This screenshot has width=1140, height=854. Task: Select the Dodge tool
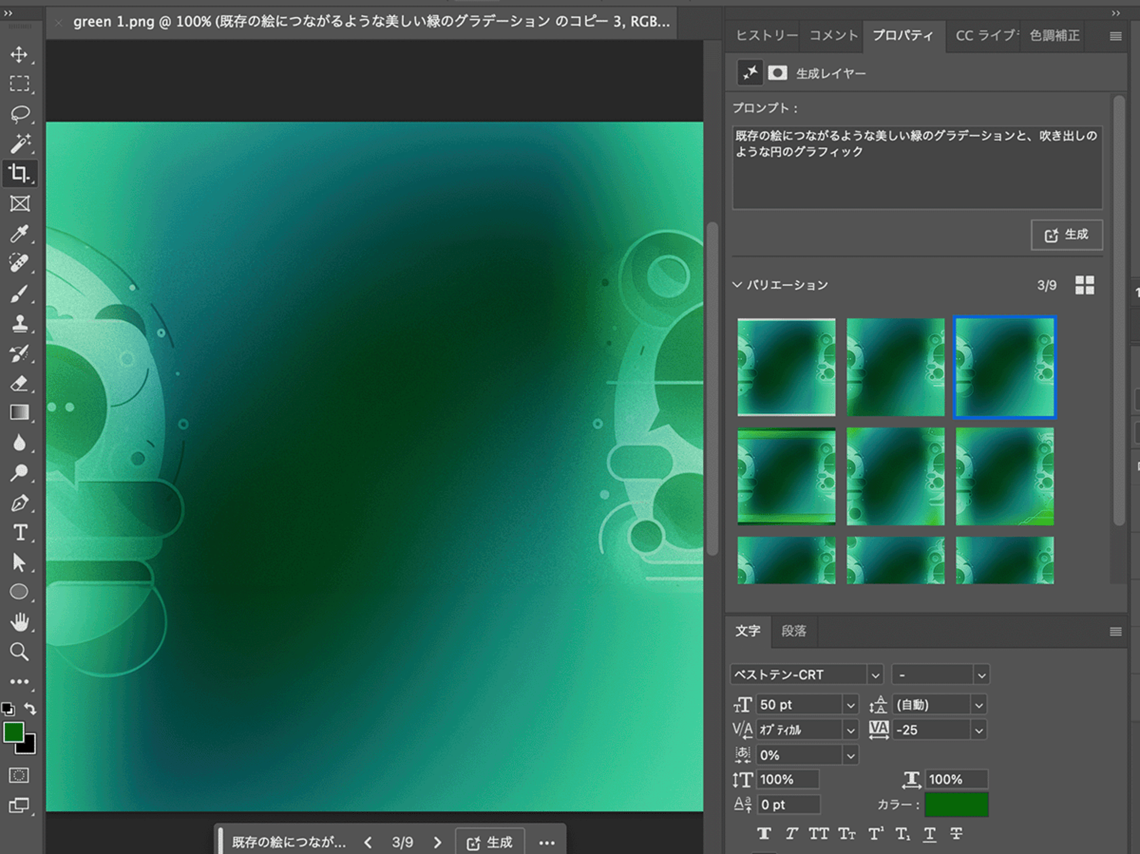(x=19, y=473)
